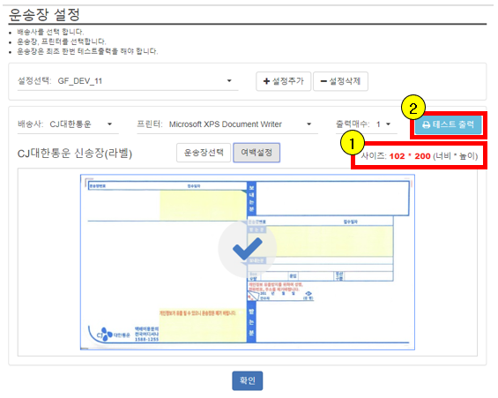Select the 여백설정 tab button
Viewport: 498px width, 398px height.
click(x=256, y=153)
